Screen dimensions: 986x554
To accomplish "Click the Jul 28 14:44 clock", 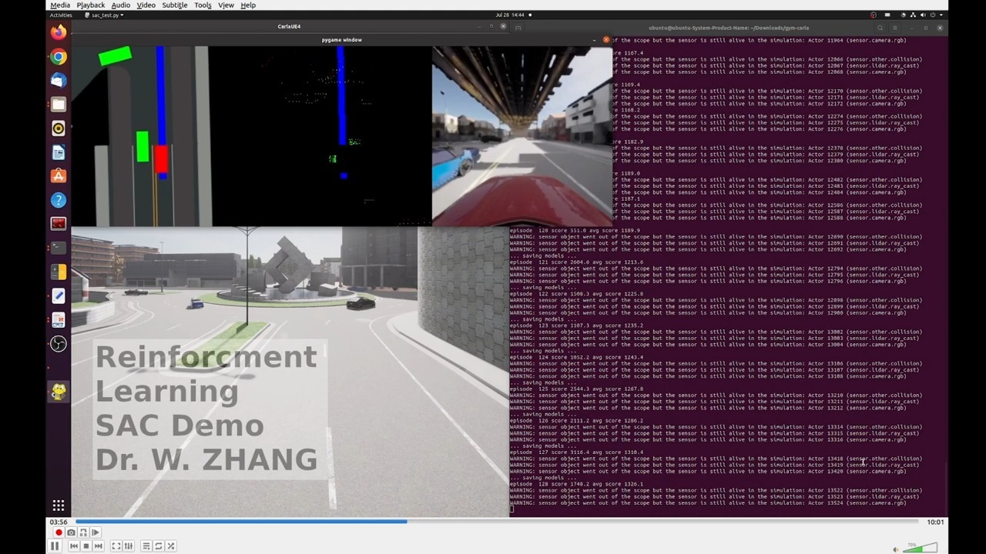I will coord(509,15).
